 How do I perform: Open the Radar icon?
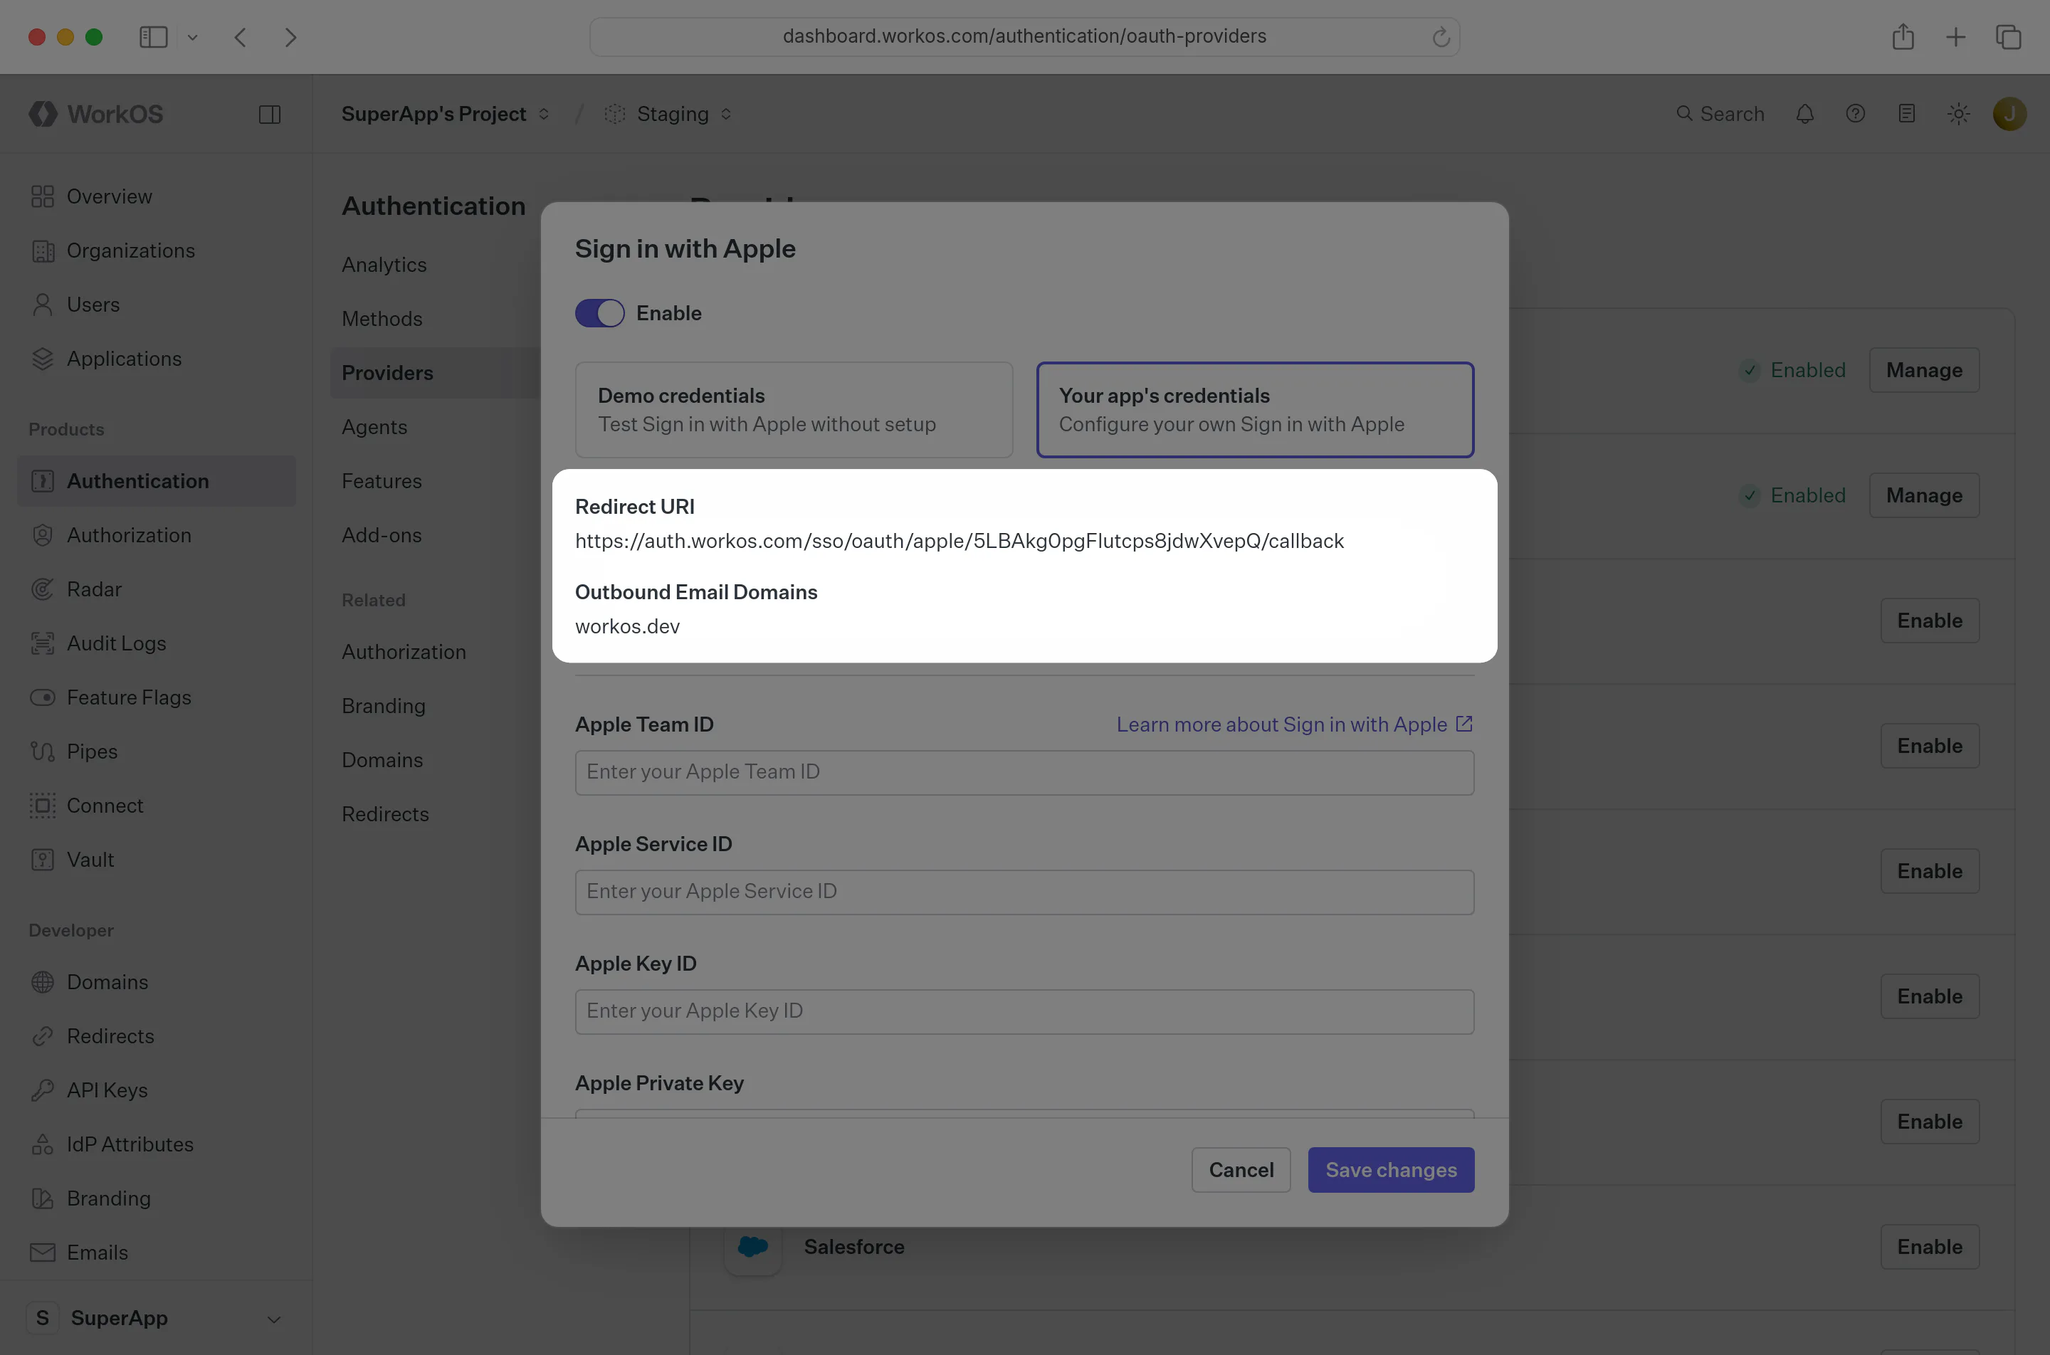tap(42, 589)
